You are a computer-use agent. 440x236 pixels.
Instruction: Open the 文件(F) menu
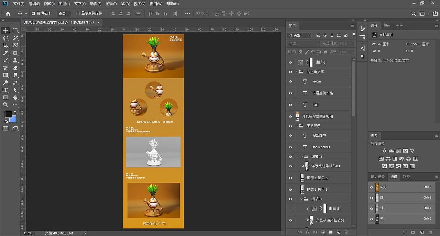pos(19,4)
